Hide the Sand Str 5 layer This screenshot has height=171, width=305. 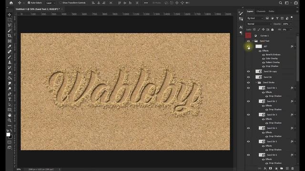pos(248,142)
